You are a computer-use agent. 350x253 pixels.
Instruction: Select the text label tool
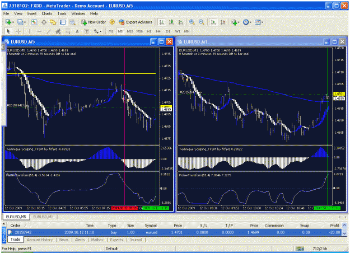[x=87, y=31]
